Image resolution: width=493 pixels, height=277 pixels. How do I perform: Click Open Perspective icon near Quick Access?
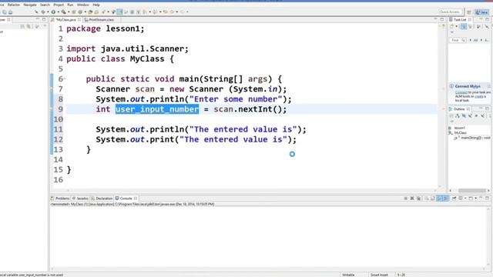pos(469,12)
